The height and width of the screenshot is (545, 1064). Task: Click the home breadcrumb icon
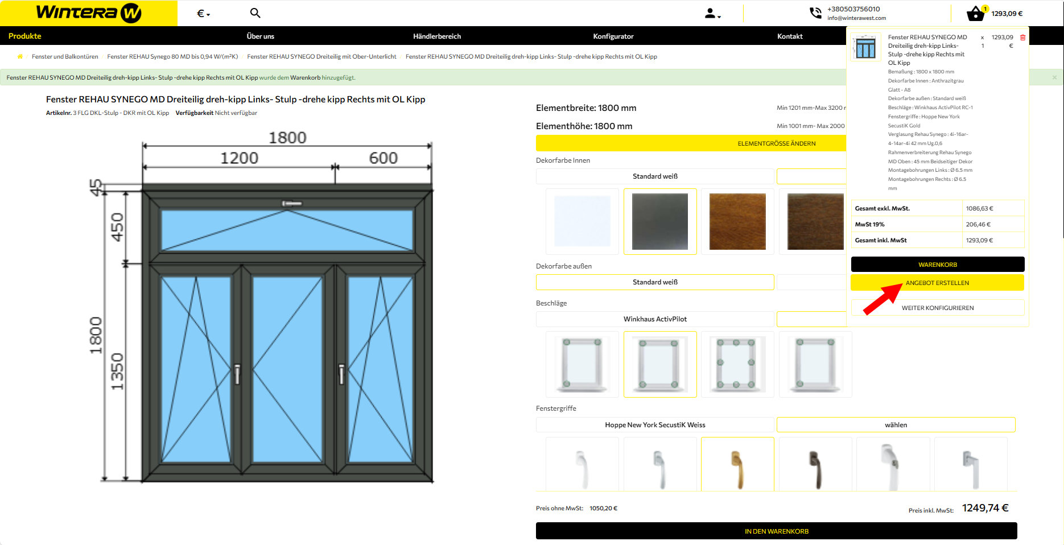point(20,57)
